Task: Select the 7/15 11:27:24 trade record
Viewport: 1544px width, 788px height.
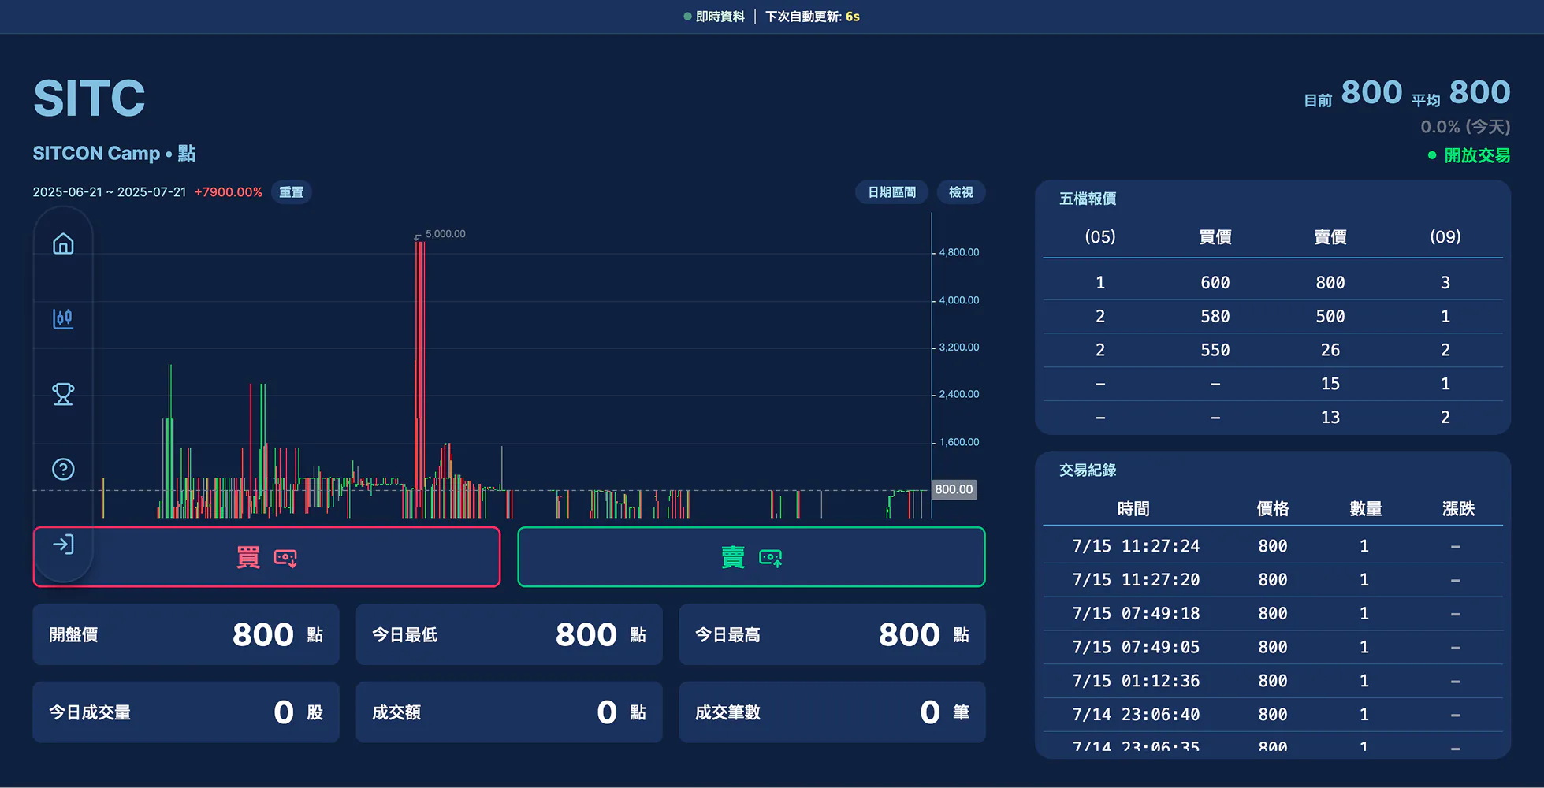Action: click(x=1273, y=545)
